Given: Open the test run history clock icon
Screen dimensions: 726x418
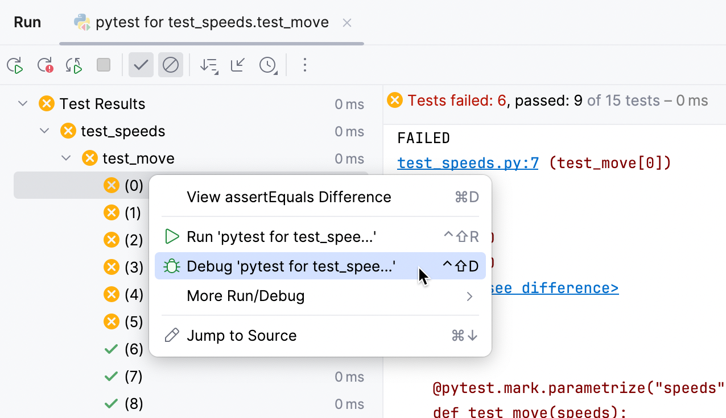Looking at the screenshot, I should [268, 65].
